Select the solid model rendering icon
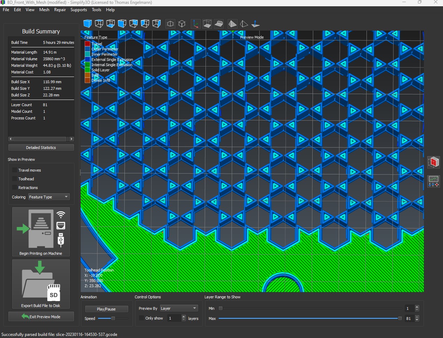 pyautogui.click(x=233, y=24)
